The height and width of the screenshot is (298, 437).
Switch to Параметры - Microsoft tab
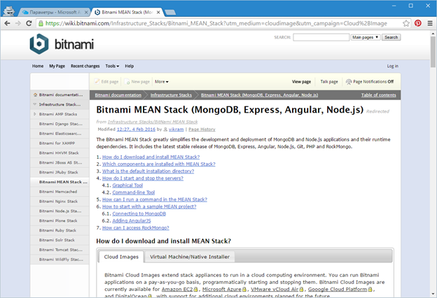[x=55, y=13]
